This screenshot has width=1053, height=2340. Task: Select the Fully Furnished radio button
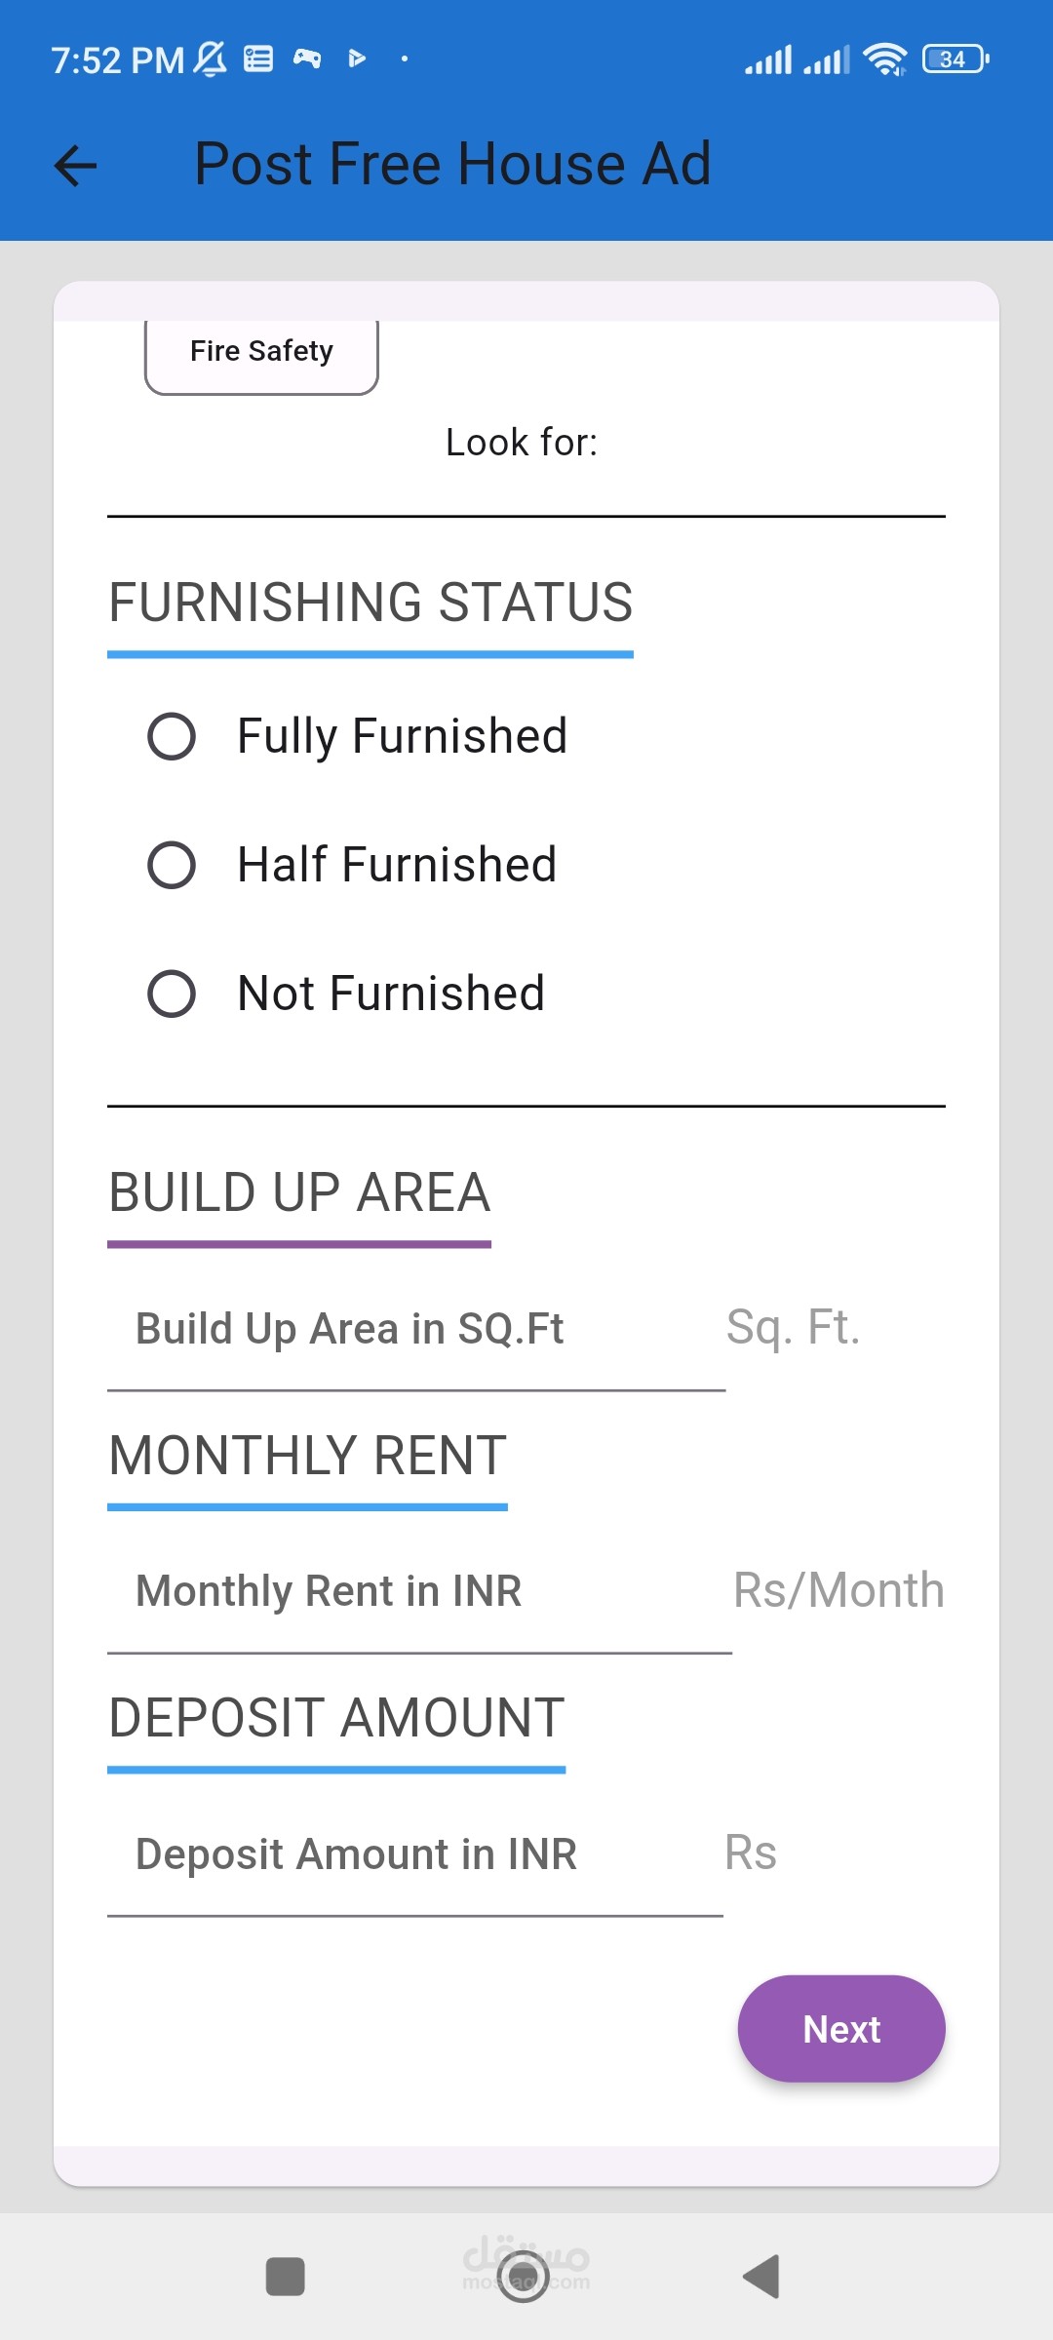point(172,736)
